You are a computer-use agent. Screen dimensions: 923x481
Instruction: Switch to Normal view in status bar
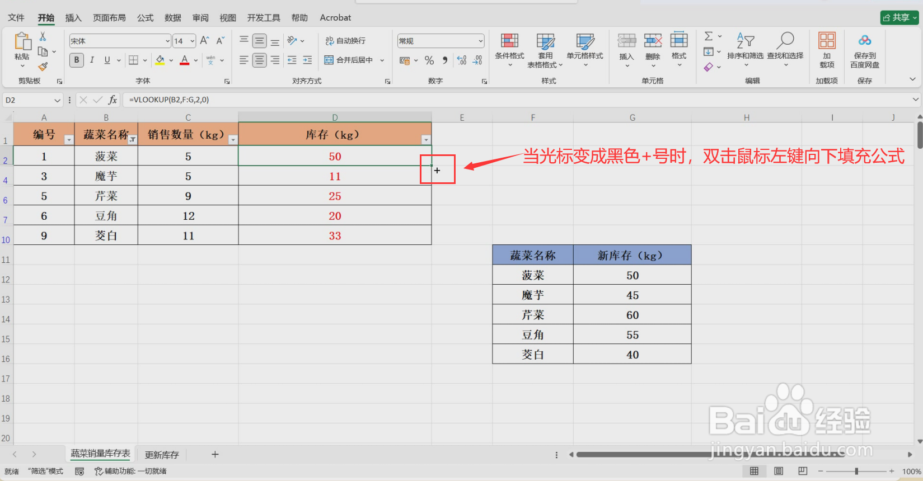click(754, 471)
